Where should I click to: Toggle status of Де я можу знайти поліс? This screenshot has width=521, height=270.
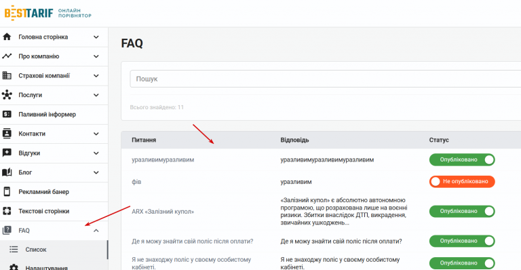pos(462,241)
